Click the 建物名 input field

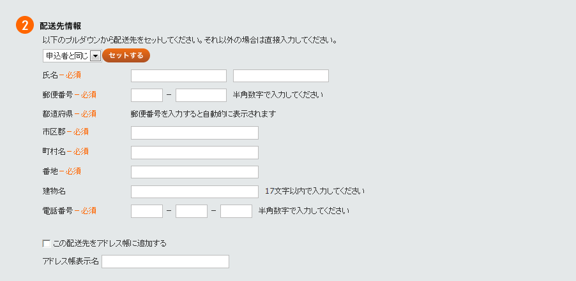coord(195,192)
